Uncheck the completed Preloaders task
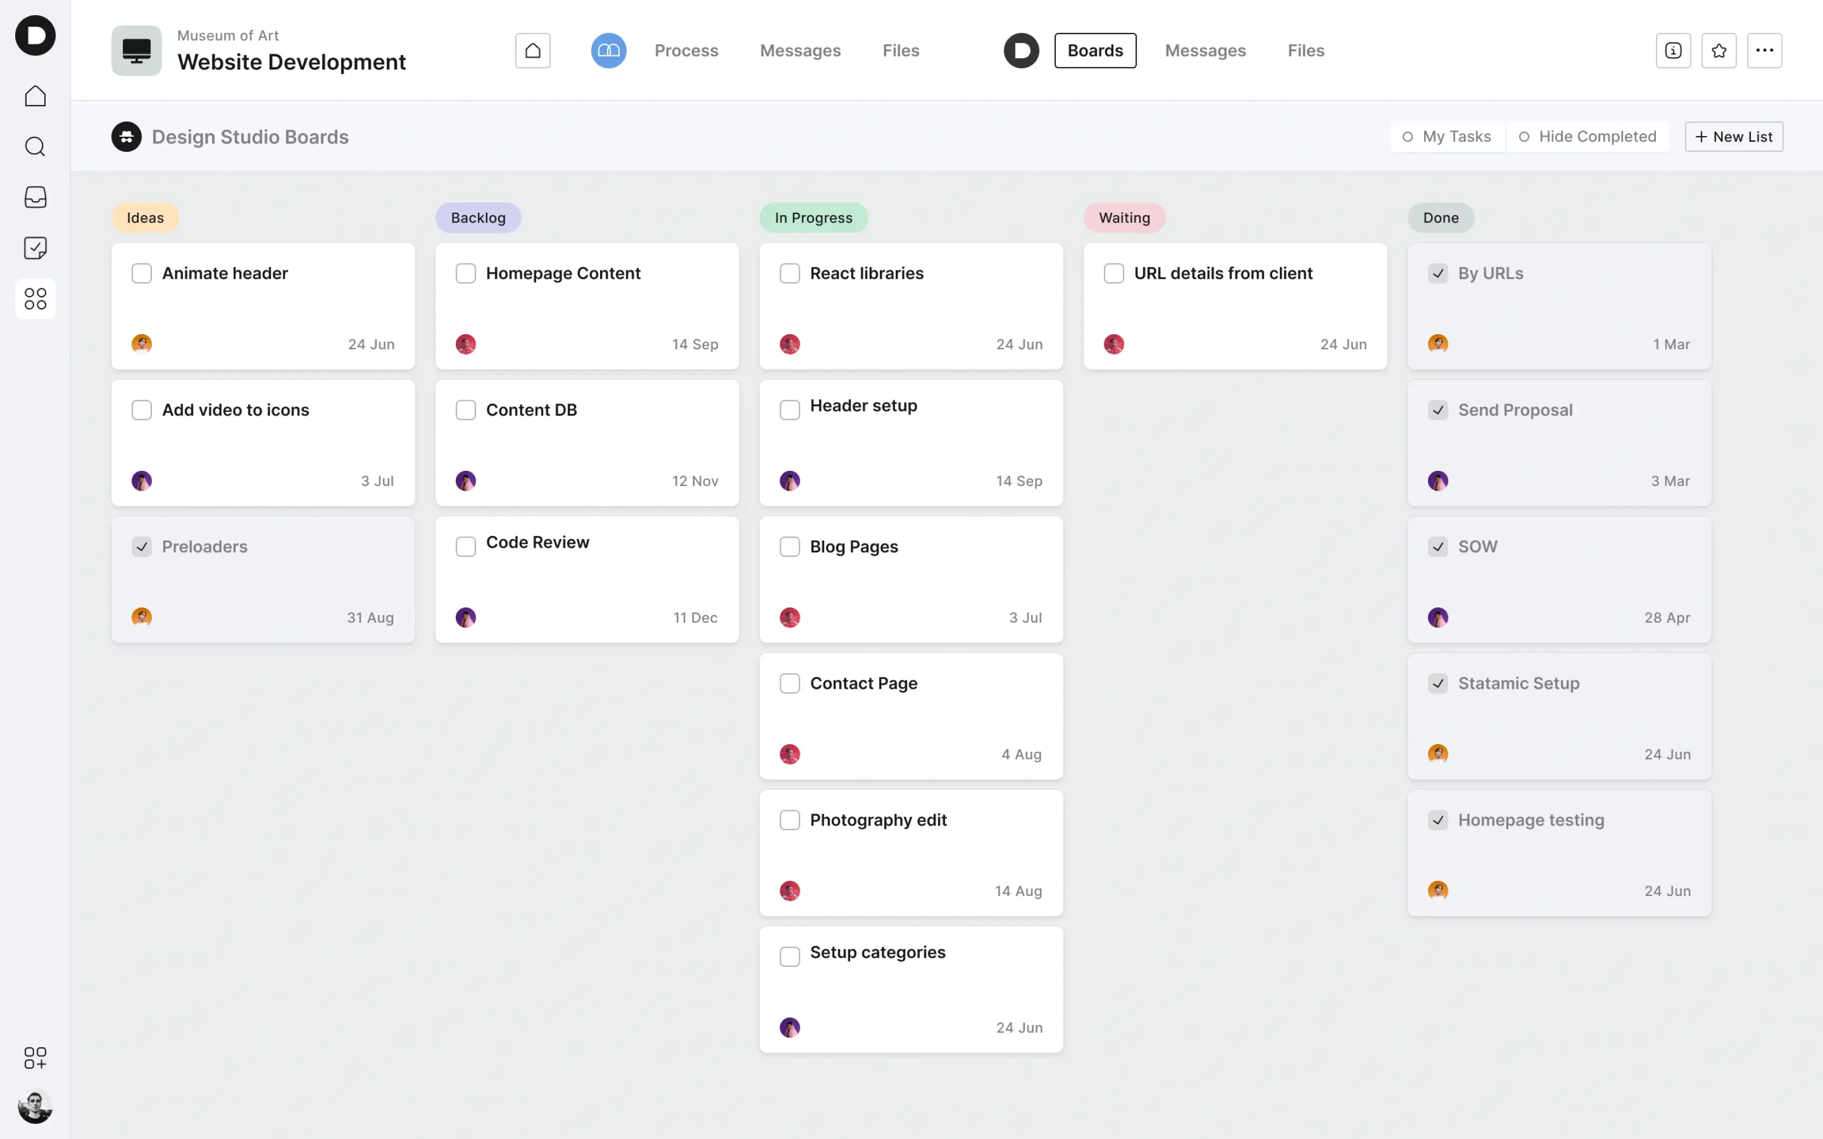The width and height of the screenshot is (1823, 1139). 142,547
